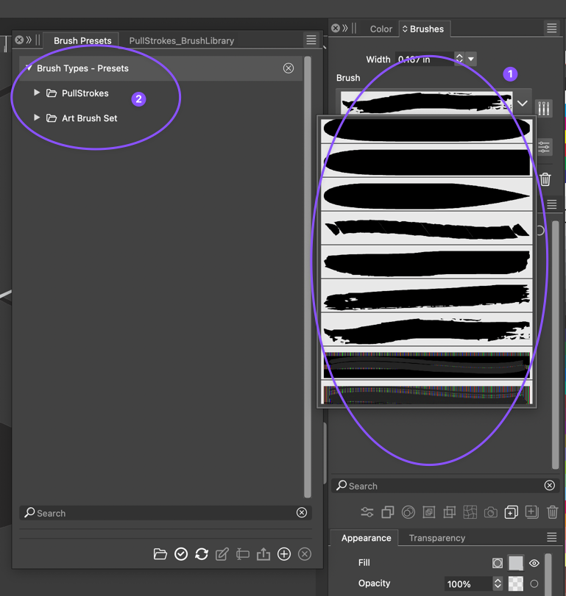Click the radio circle next to Opacity

(534, 584)
